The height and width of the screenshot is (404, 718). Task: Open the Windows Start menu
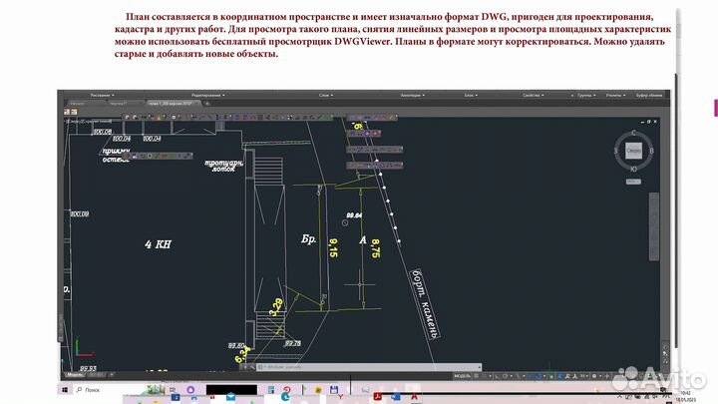click(65, 390)
